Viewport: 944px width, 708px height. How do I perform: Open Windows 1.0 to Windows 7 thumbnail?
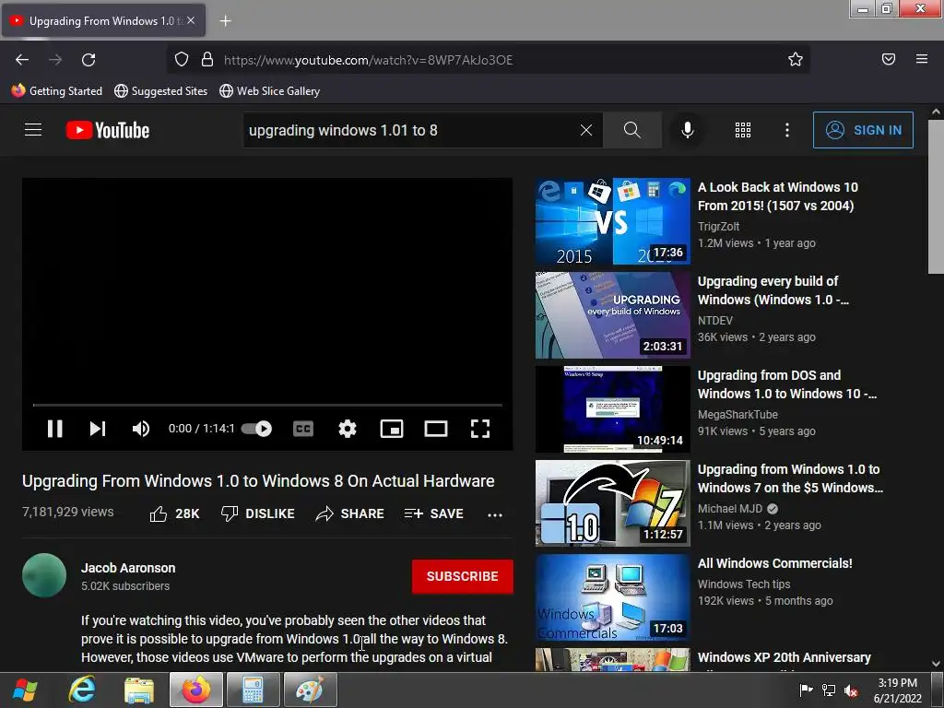pyautogui.click(x=612, y=503)
